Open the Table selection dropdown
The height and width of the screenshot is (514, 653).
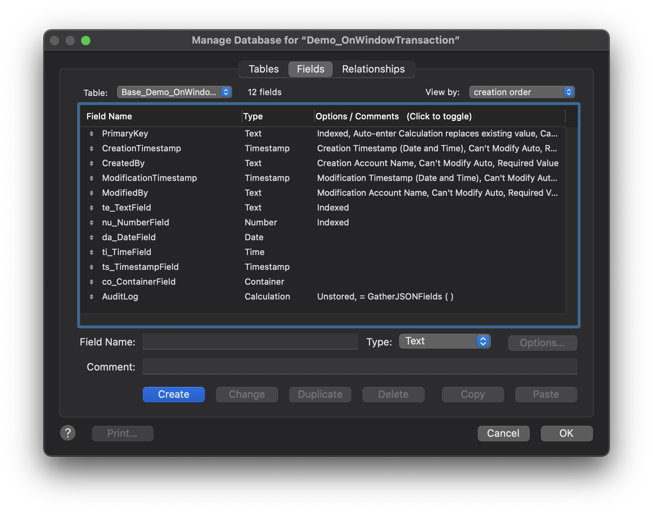pos(174,92)
